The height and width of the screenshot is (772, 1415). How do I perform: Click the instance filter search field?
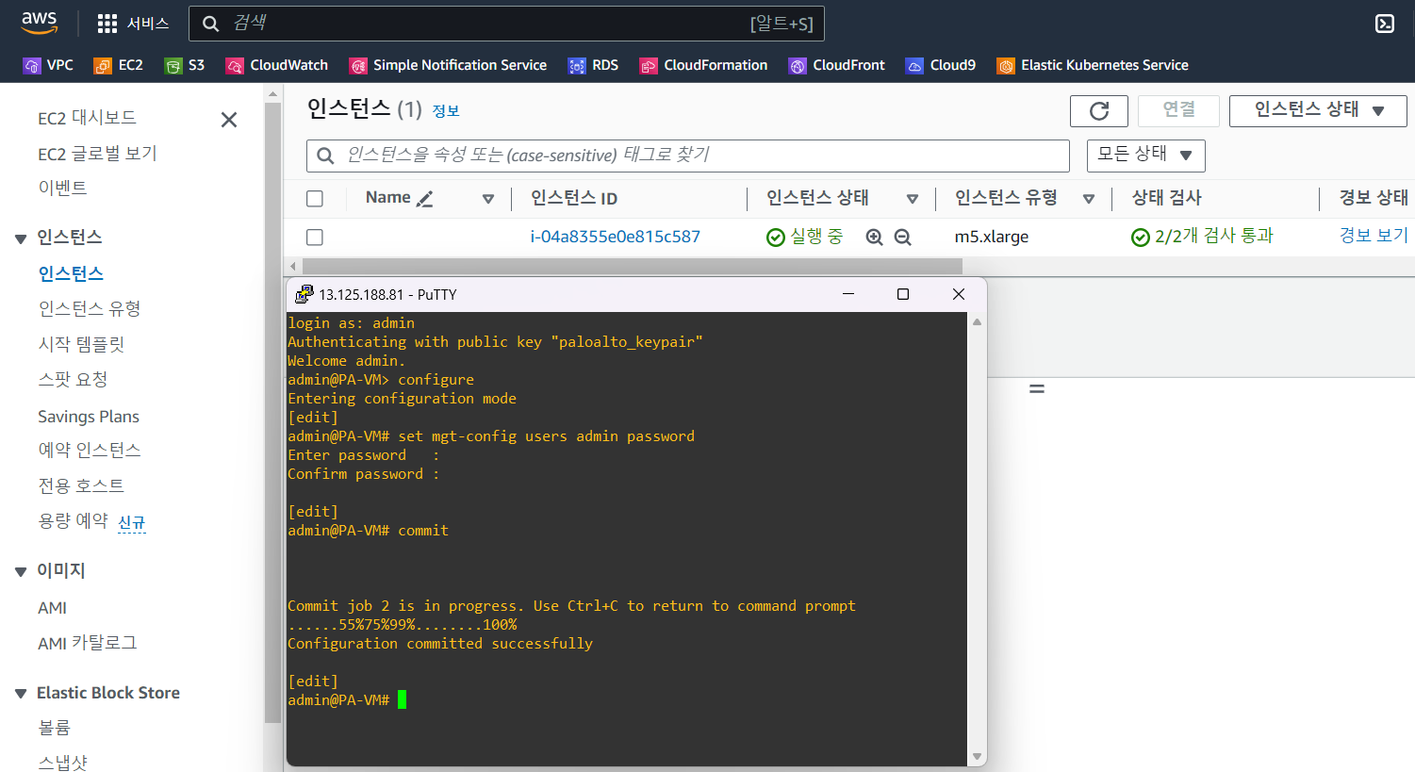tap(688, 156)
